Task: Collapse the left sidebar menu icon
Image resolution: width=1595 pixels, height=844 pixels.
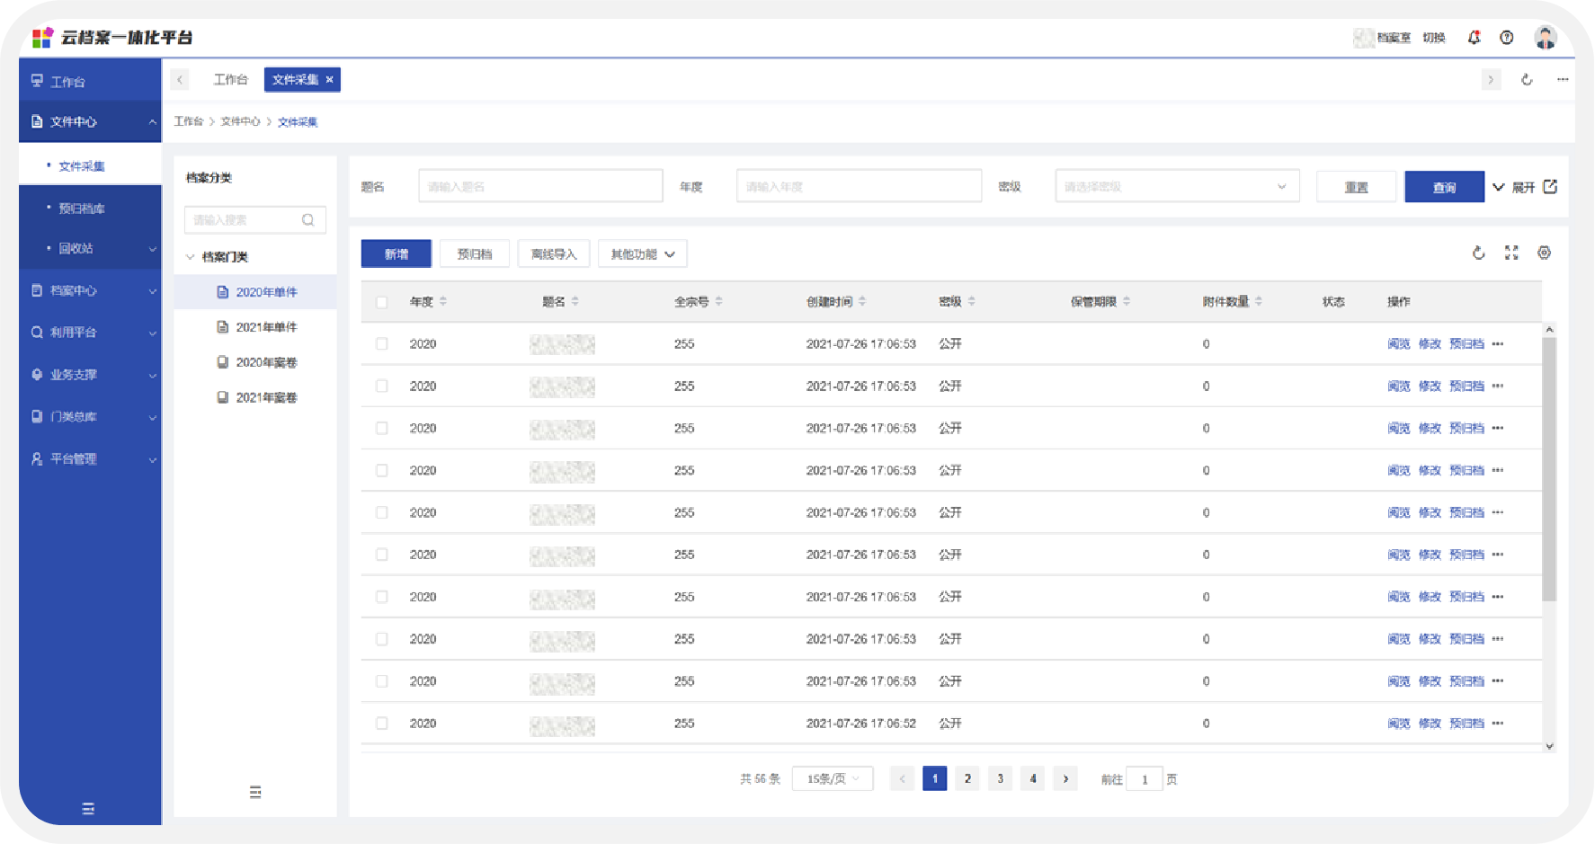Action: pos(88,808)
